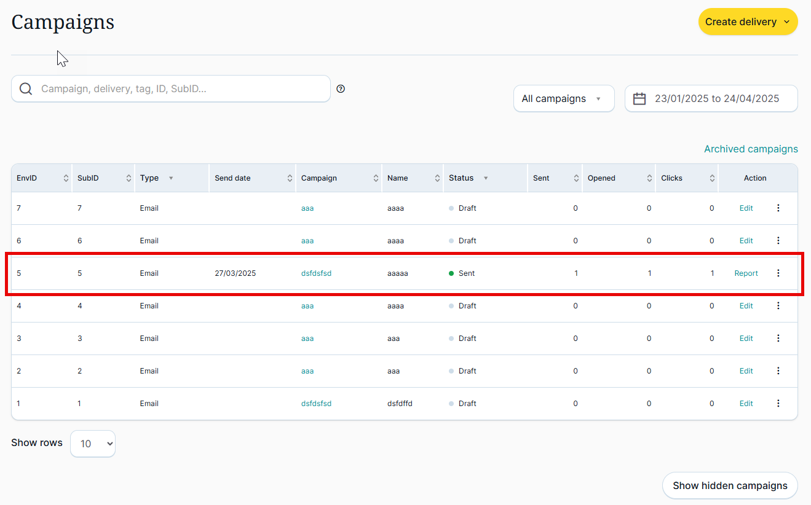811x505 pixels.
Task: Open Report for the sent campaign
Action: tap(746, 273)
